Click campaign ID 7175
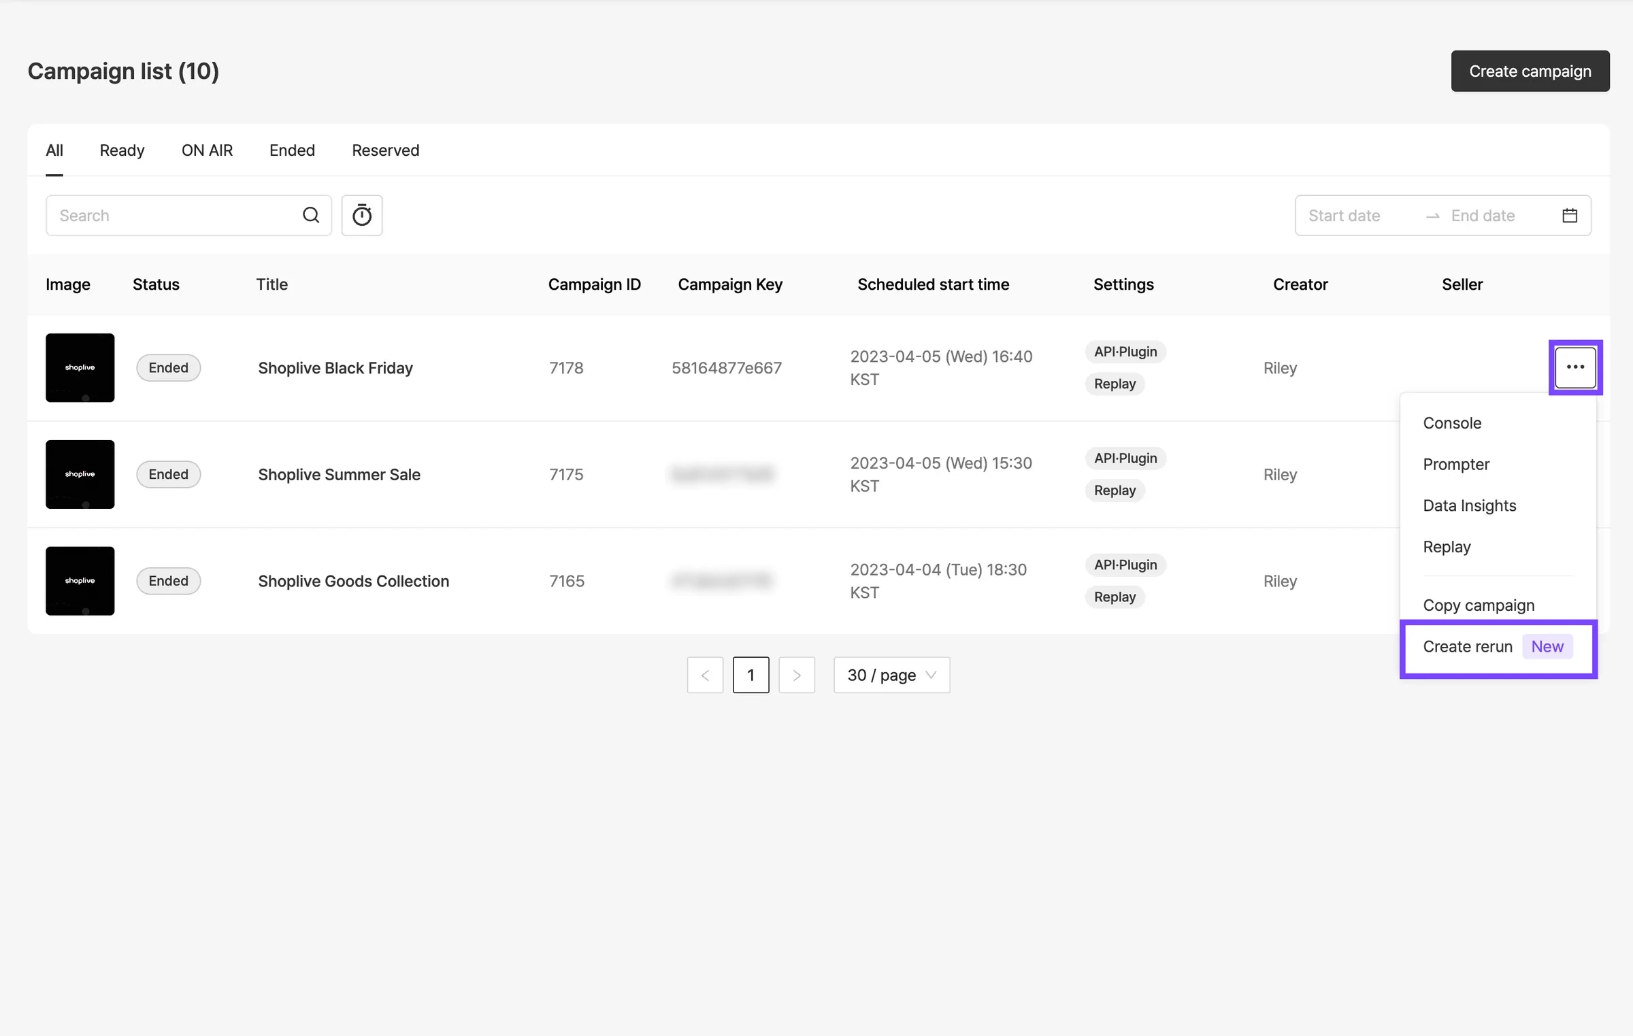The width and height of the screenshot is (1633, 1036). point(566,474)
